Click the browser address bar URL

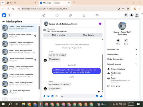click(44, 9)
